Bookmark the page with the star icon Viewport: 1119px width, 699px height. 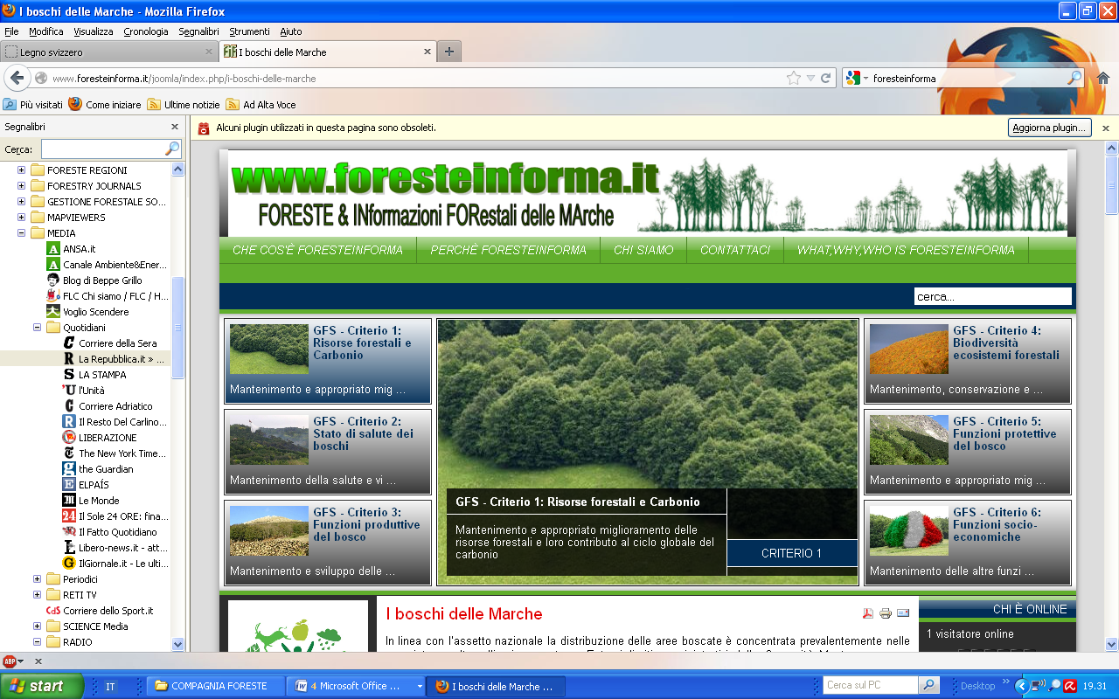coord(793,78)
